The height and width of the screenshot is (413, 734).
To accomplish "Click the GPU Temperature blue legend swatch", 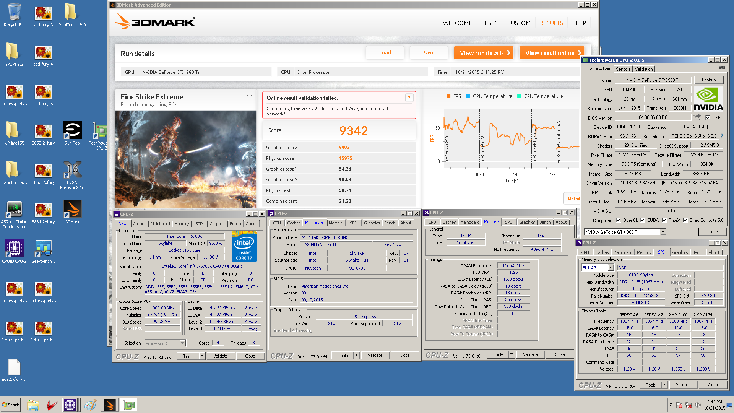I will [468, 96].
